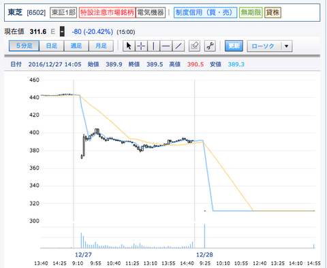Select the crosshair drawing tool
The height and width of the screenshot is (268, 327).
141,46
